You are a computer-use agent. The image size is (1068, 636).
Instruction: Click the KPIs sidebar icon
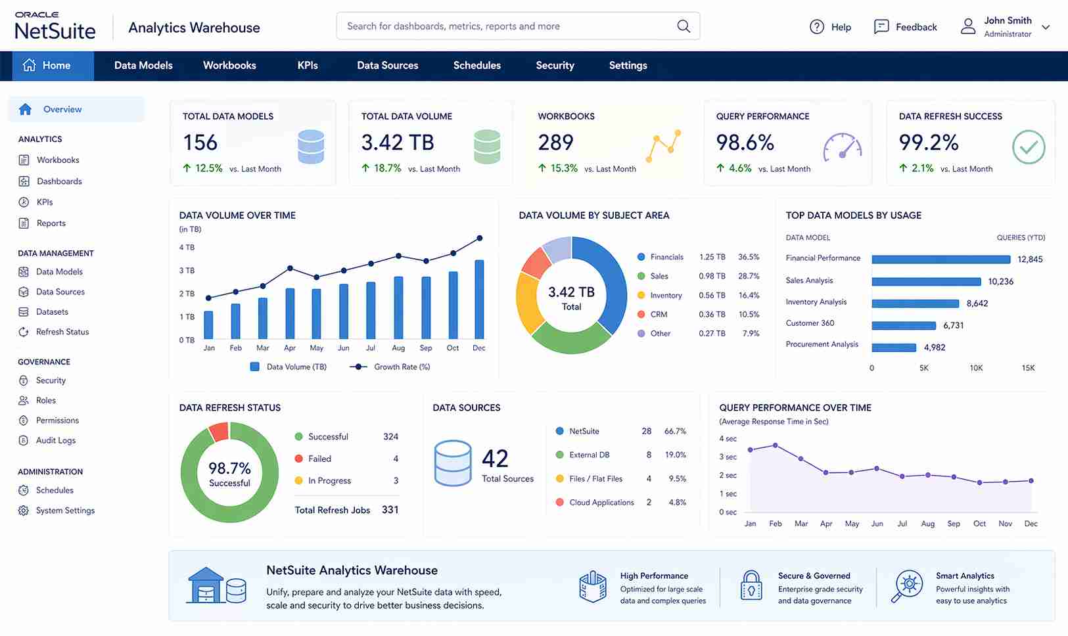(x=24, y=202)
